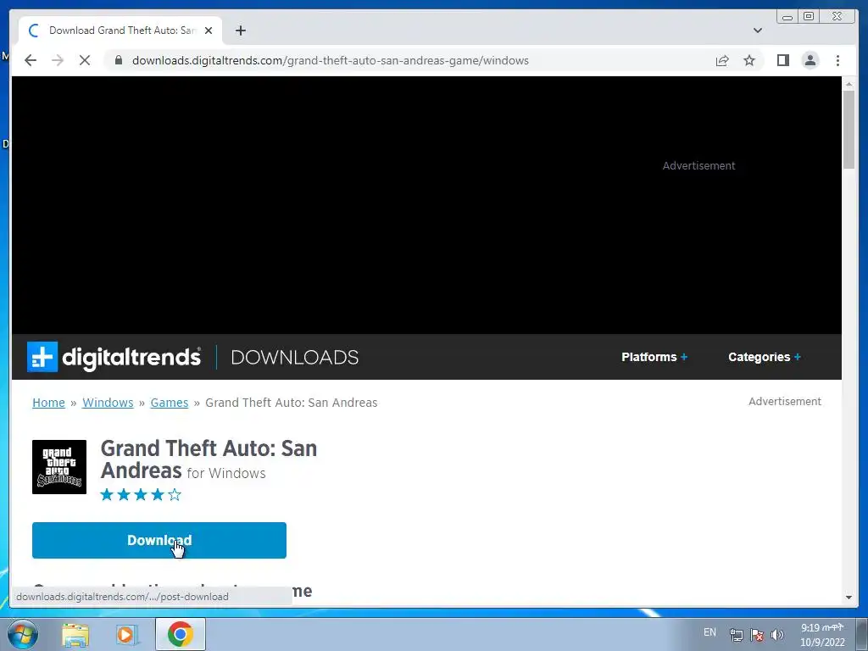Select the Download Grand Theft Auto tab

point(120,31)
